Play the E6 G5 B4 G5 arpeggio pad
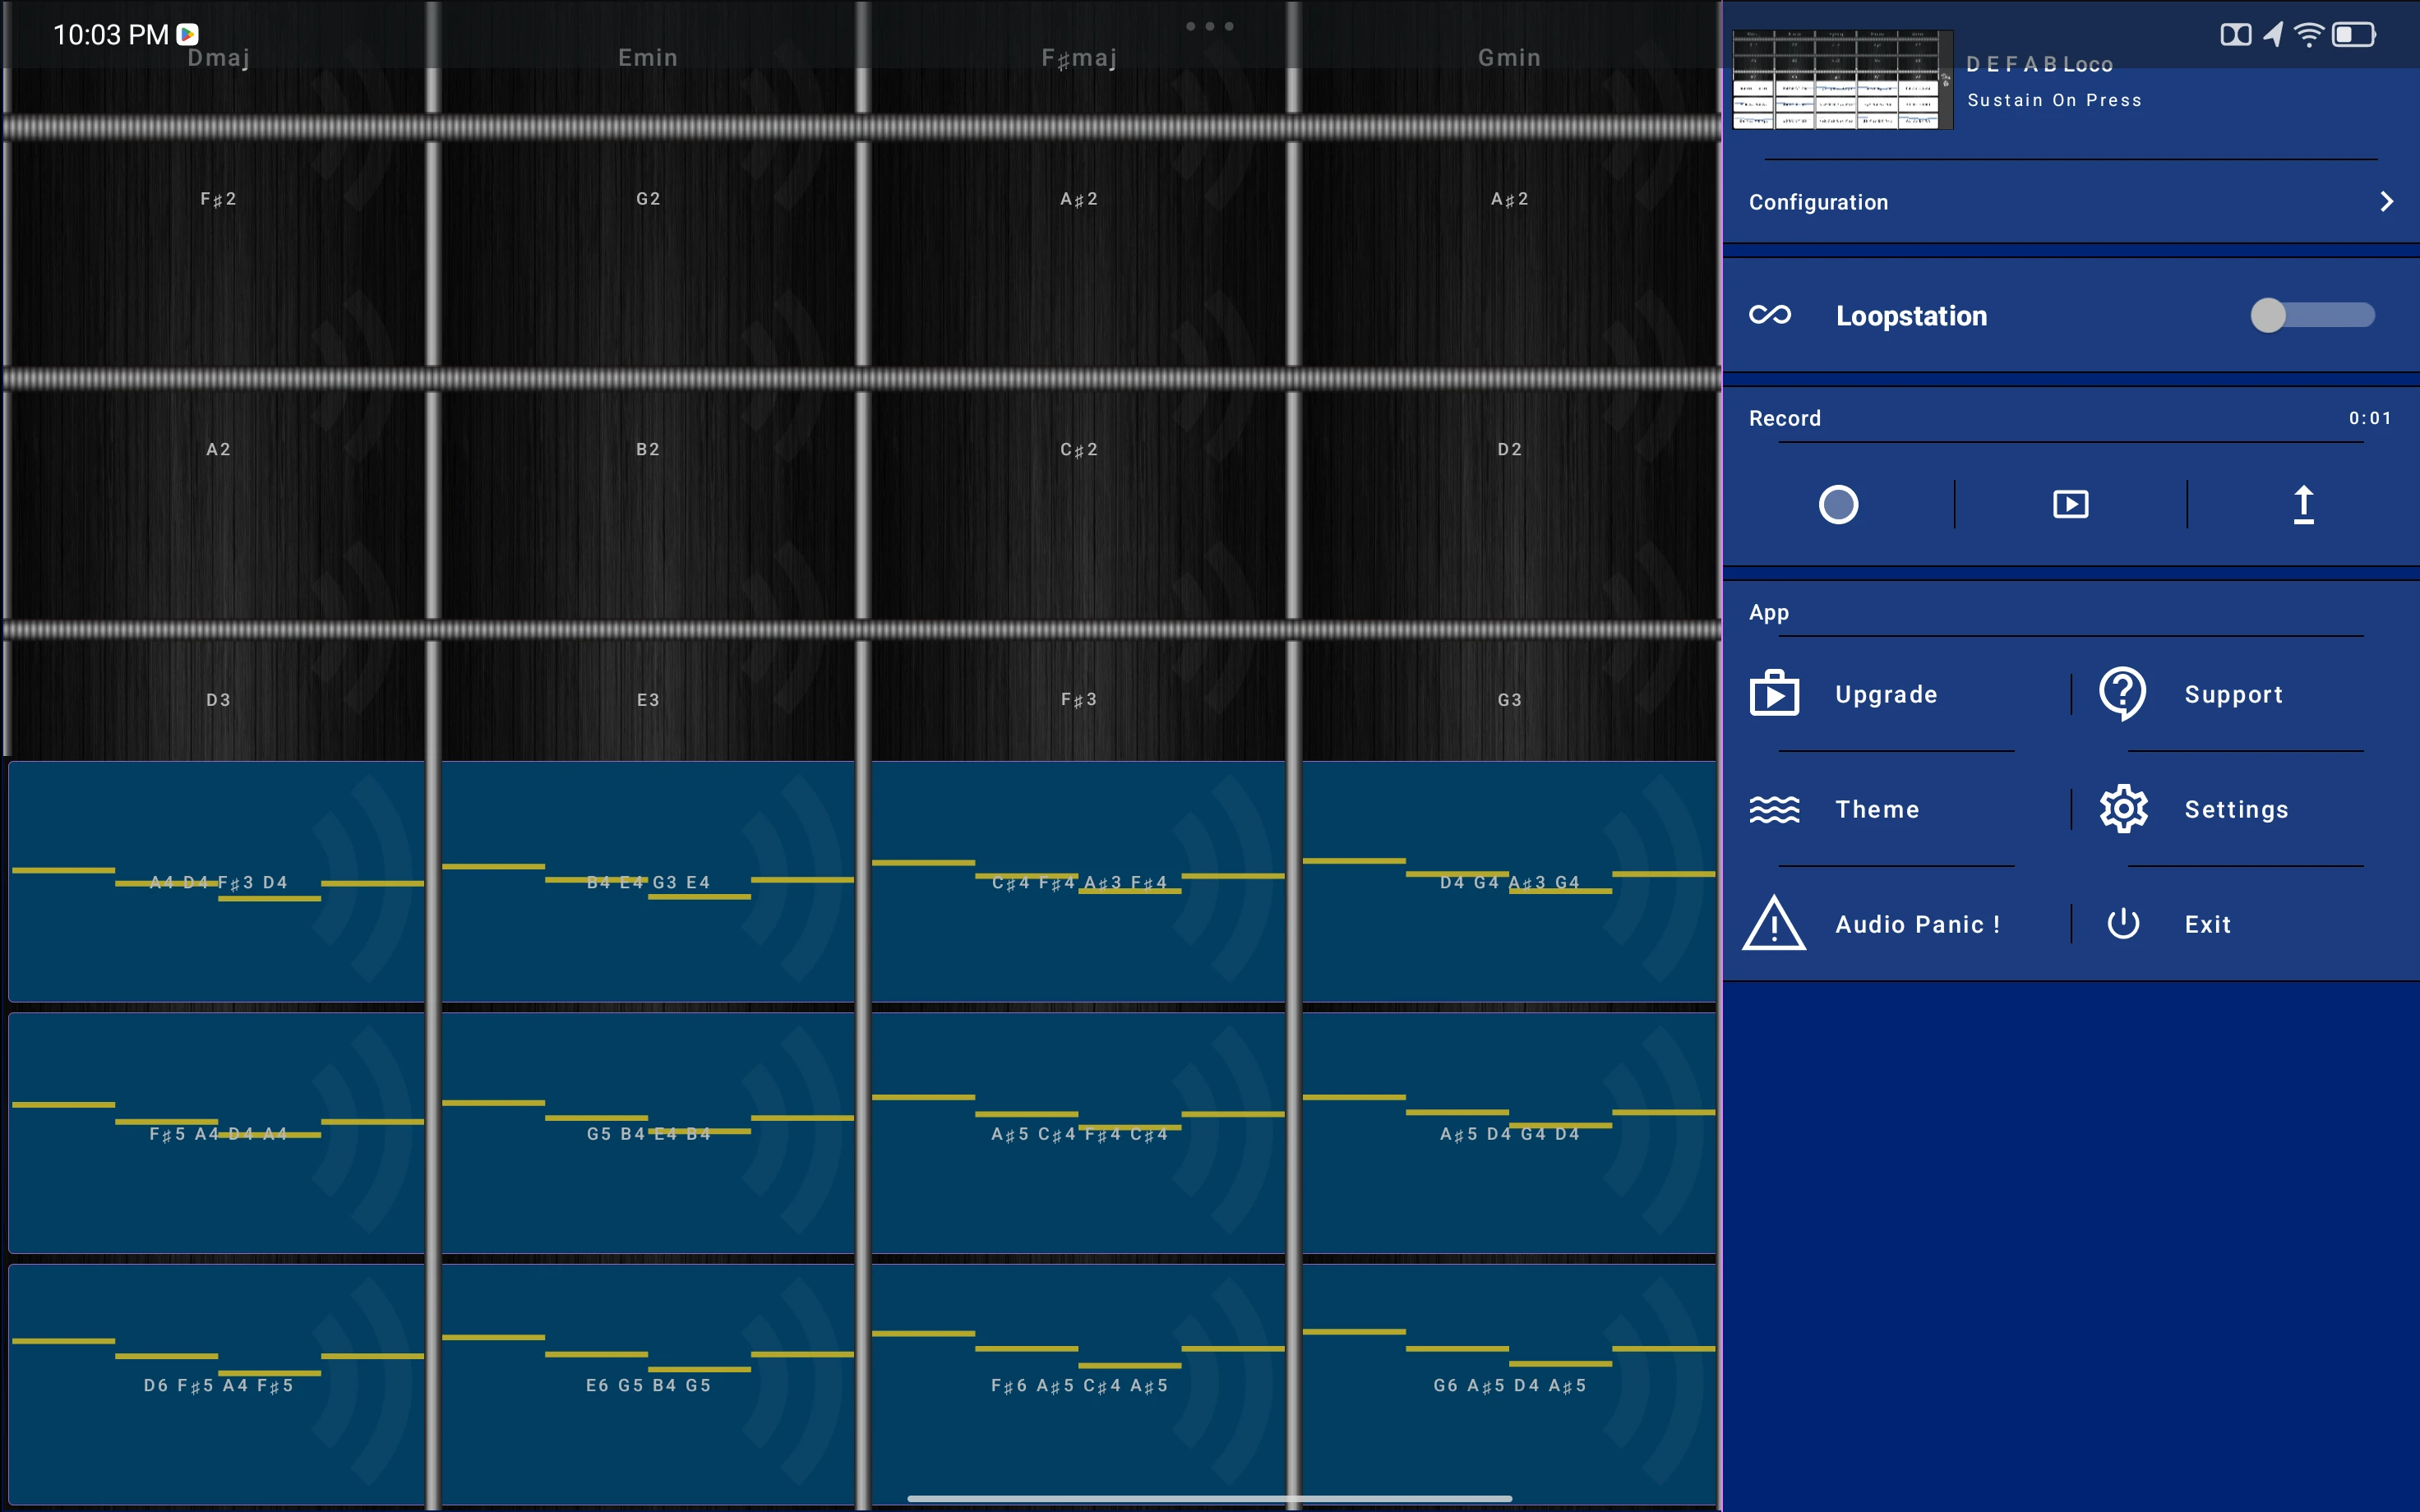The width and height of the screenshot is (2420, 1512). [x=648, y=1384]
